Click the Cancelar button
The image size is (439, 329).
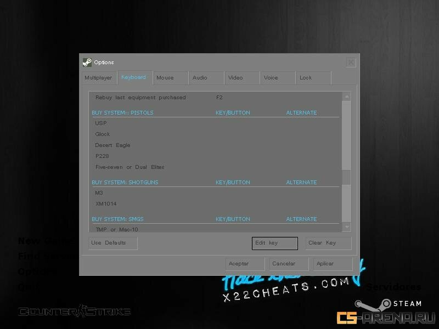287,264
